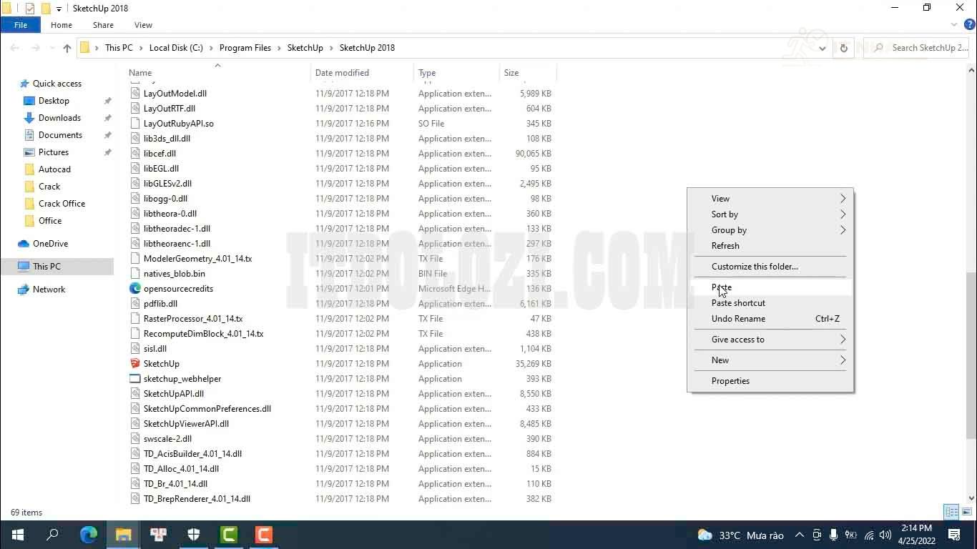Open the Crack Office folder in Quick access
This screenshot has height=549, width=977.
point(62,204)
